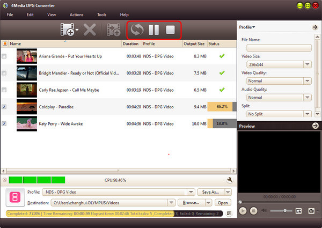
Task: Check the Ariana Grande video checkbox
Action: [5, 56]
